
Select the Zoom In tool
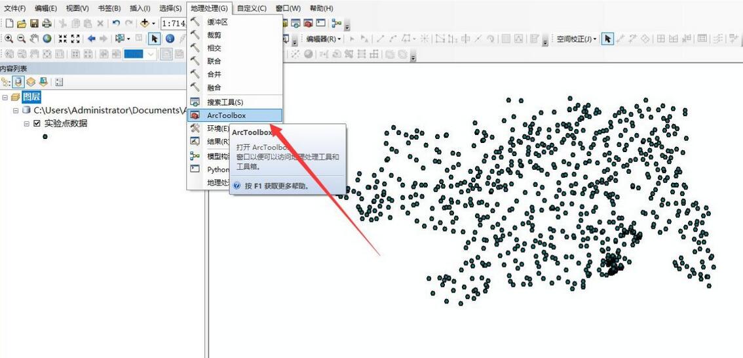pos(9,39)
